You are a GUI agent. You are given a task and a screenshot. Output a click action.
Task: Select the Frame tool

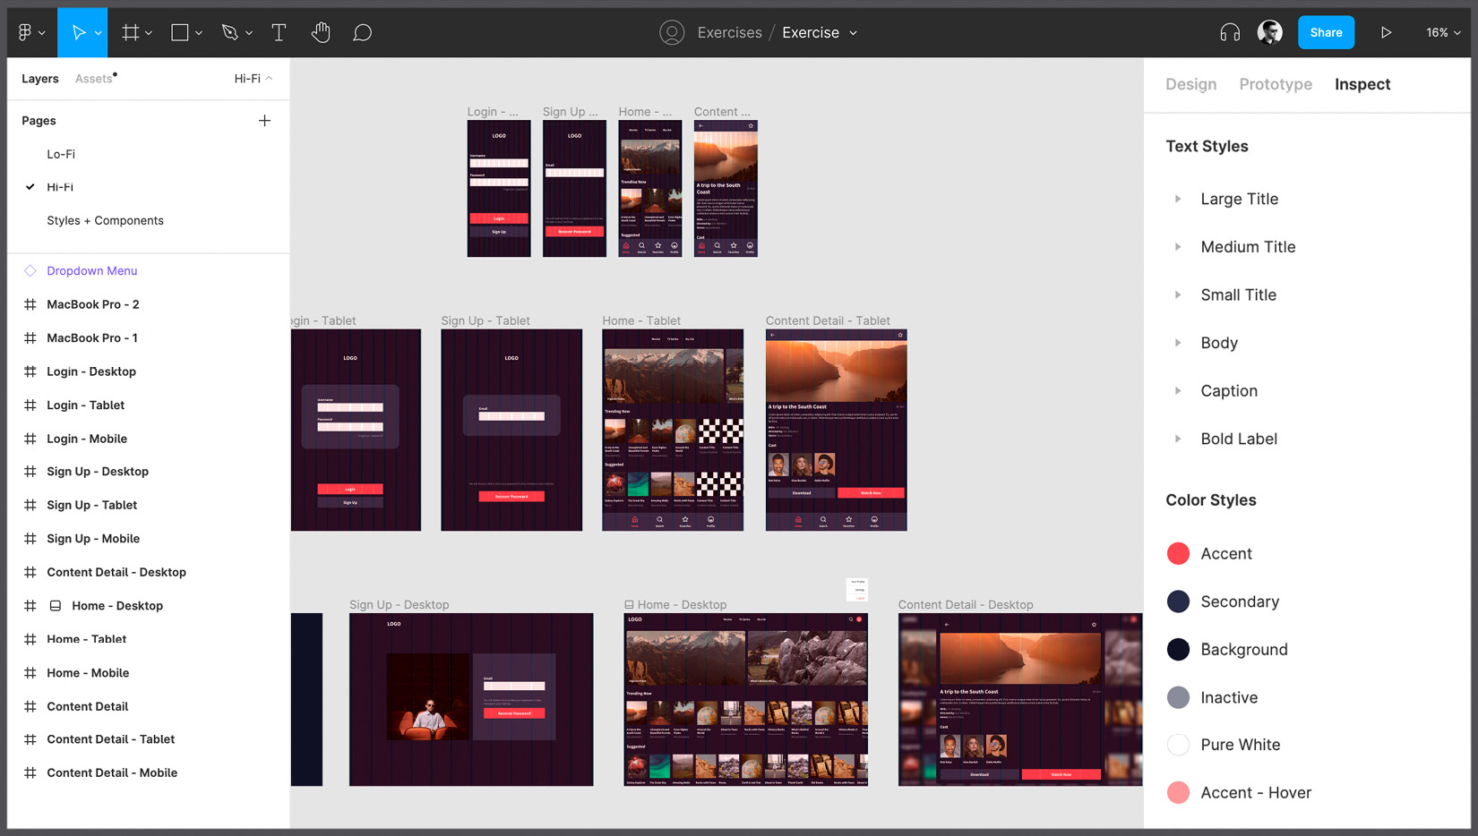point(131,32)
